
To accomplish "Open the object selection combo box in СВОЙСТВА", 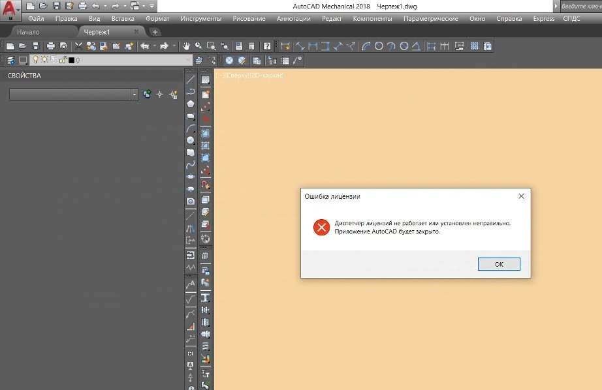I will tap(74, 95).
